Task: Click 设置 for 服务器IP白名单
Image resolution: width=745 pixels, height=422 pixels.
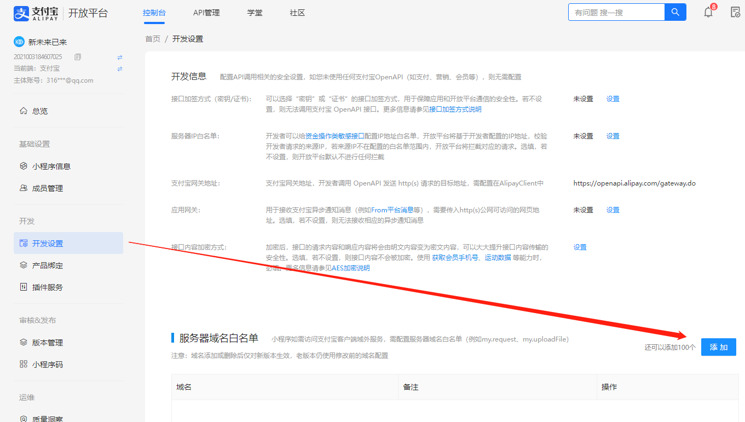Action: click(613, 136)
